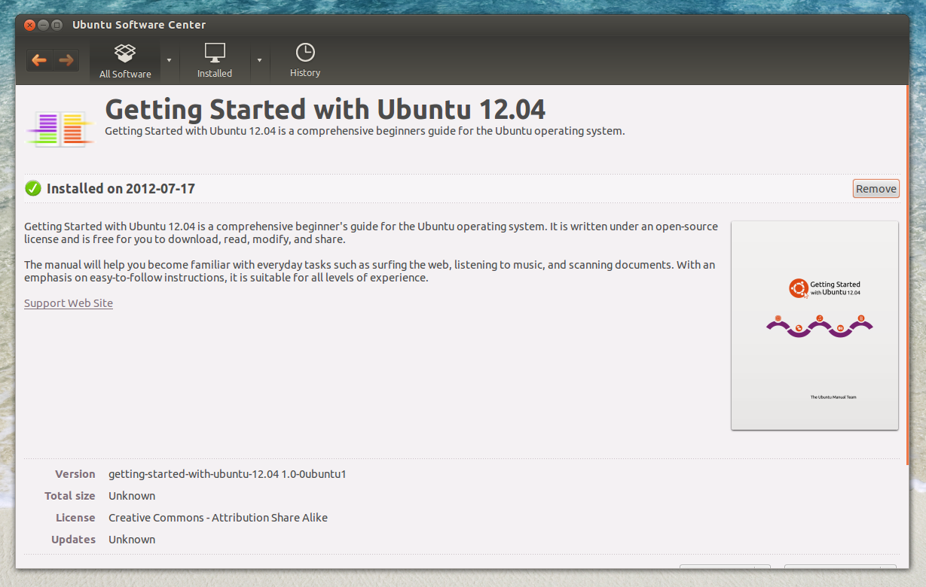
Task: Click the paragraph starting "The manual will help you"
Action: click(x=370, y=271)
